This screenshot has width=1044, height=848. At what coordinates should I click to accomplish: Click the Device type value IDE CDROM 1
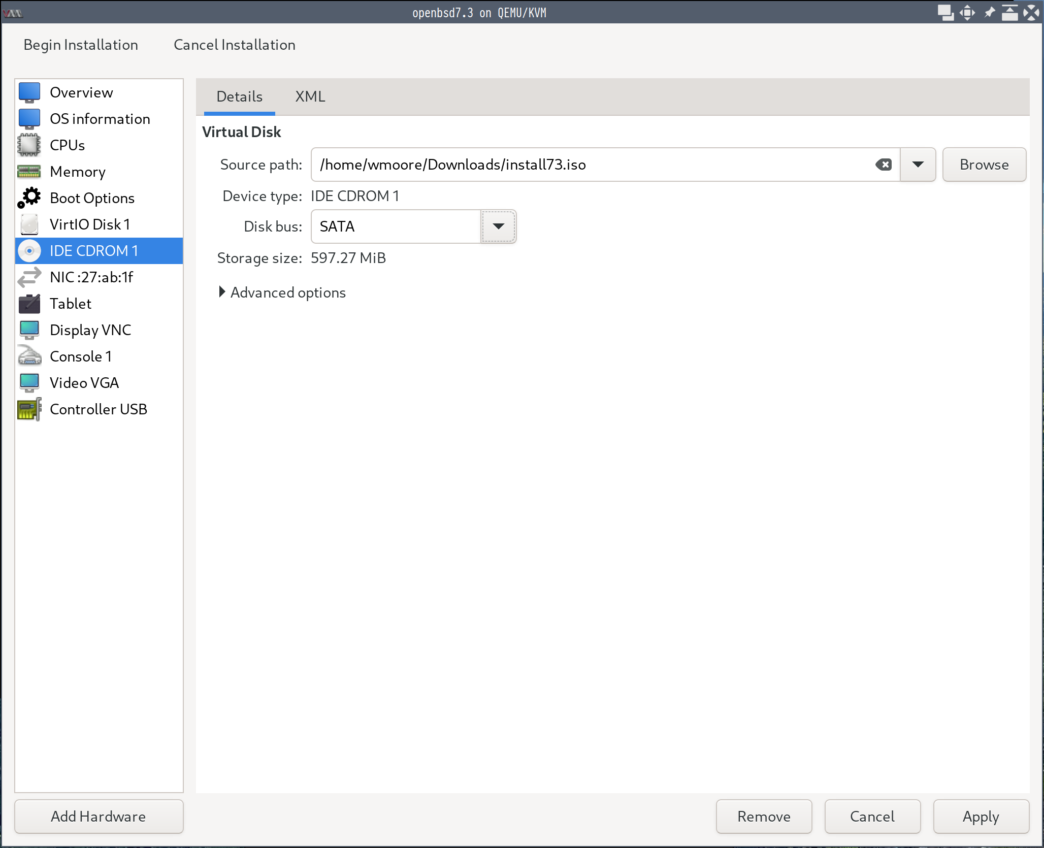(x=355, y=196)
